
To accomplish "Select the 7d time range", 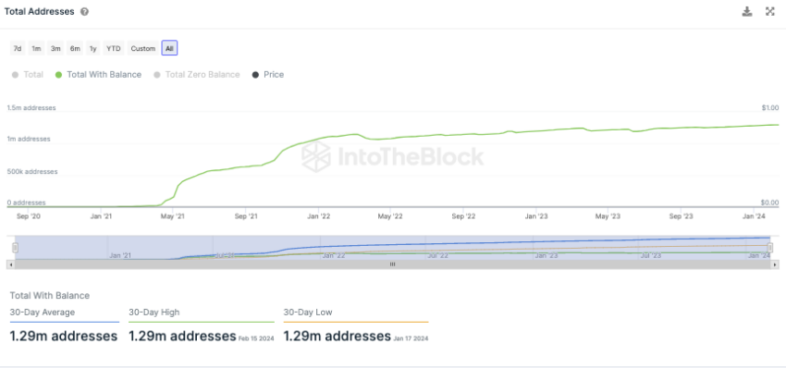I will coord(18,49).
